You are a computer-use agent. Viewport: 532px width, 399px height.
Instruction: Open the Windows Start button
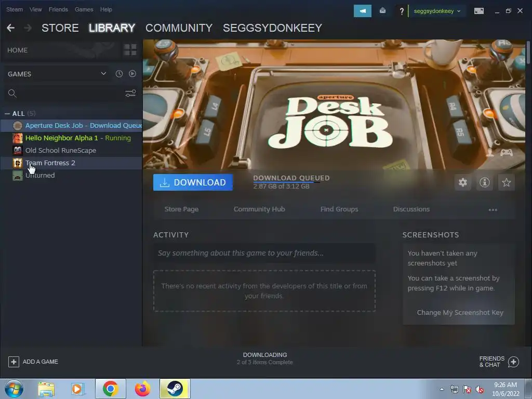click(14, 389)
